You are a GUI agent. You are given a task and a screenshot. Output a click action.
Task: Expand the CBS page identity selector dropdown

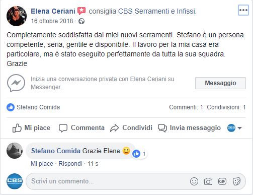(234, 128)
